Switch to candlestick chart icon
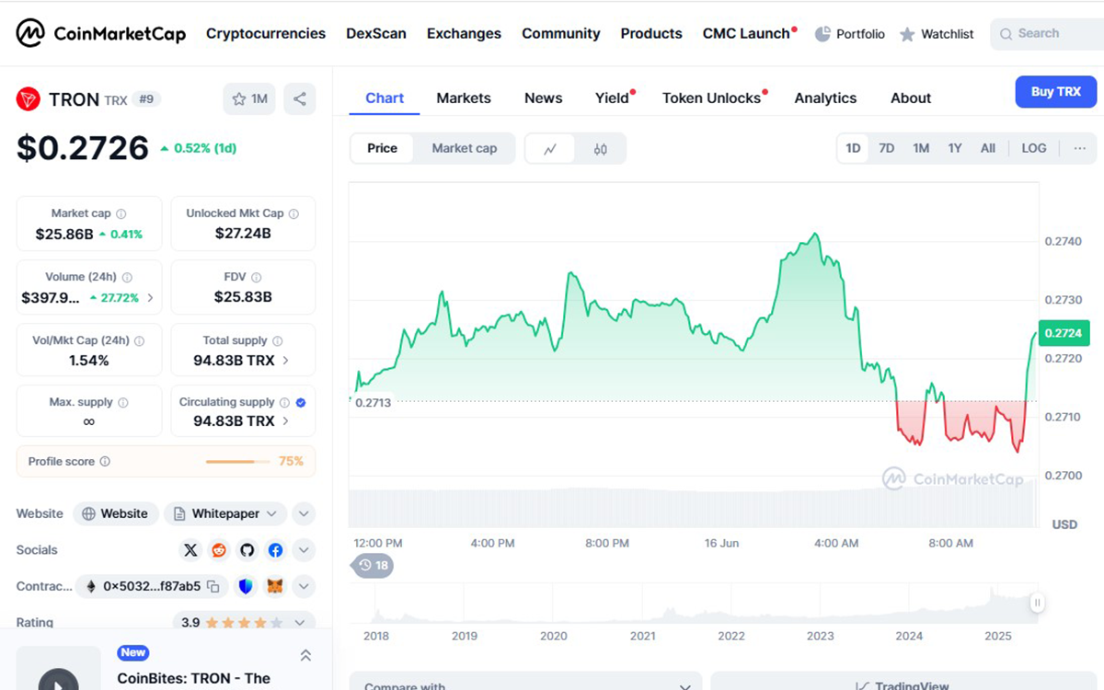Viewport: 1104px width, 690px height. 601,149
